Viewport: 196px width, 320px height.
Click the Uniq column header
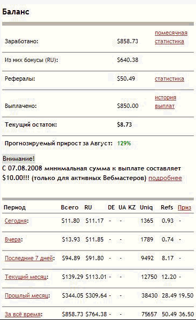click(146, 208)
